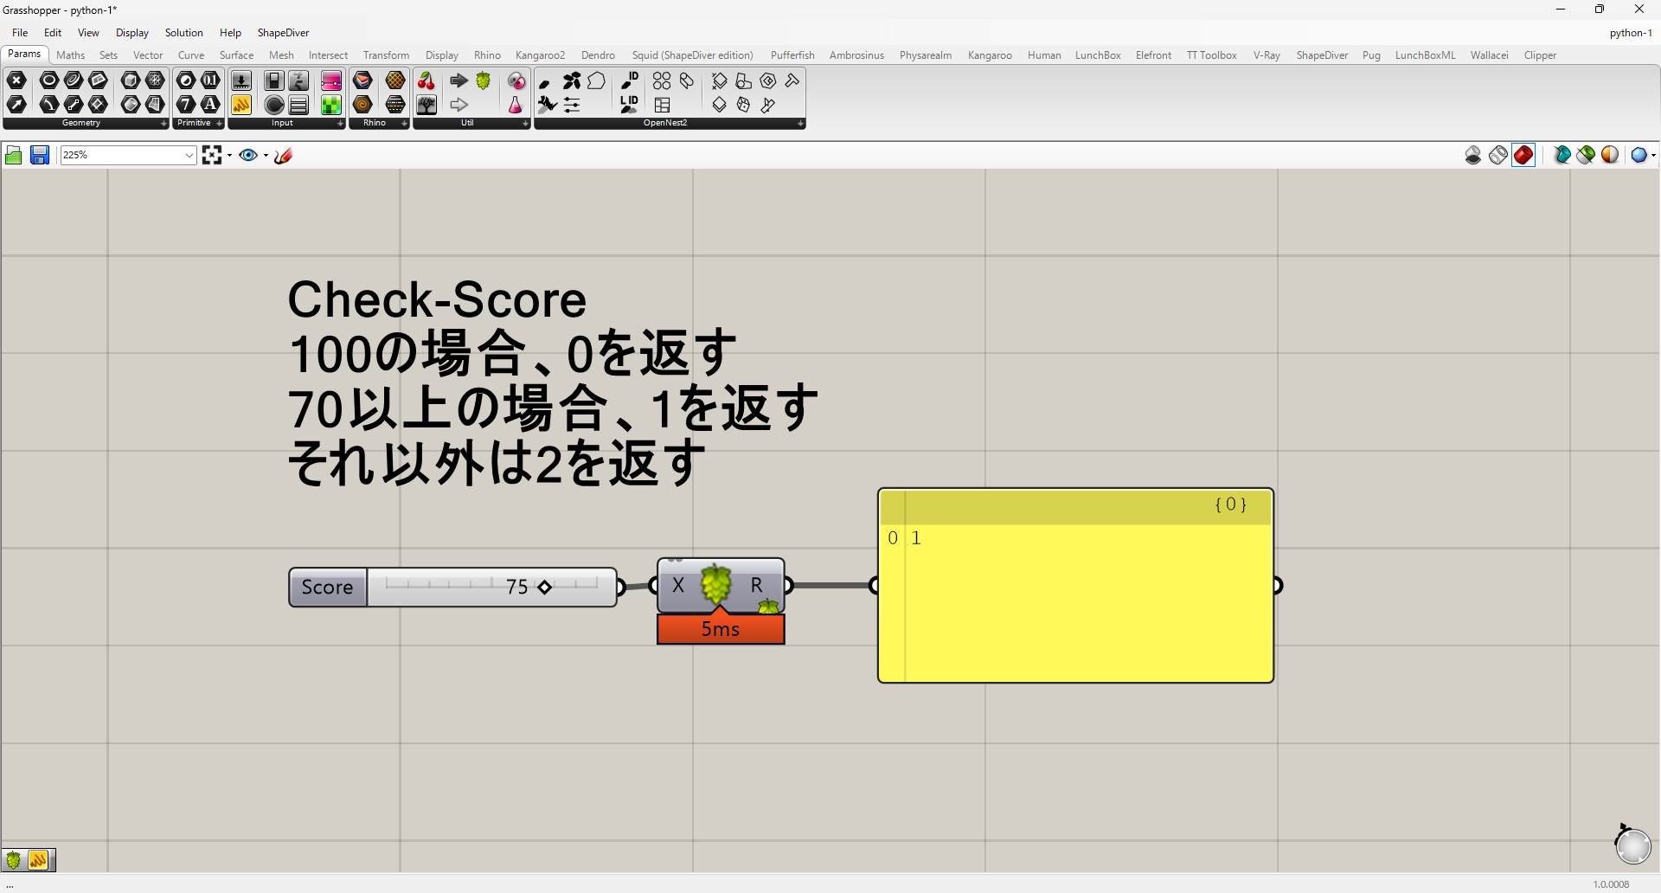Select the Colour Swatch icon in Input group
Screen dimensions: 1661x893
[331, 104]
